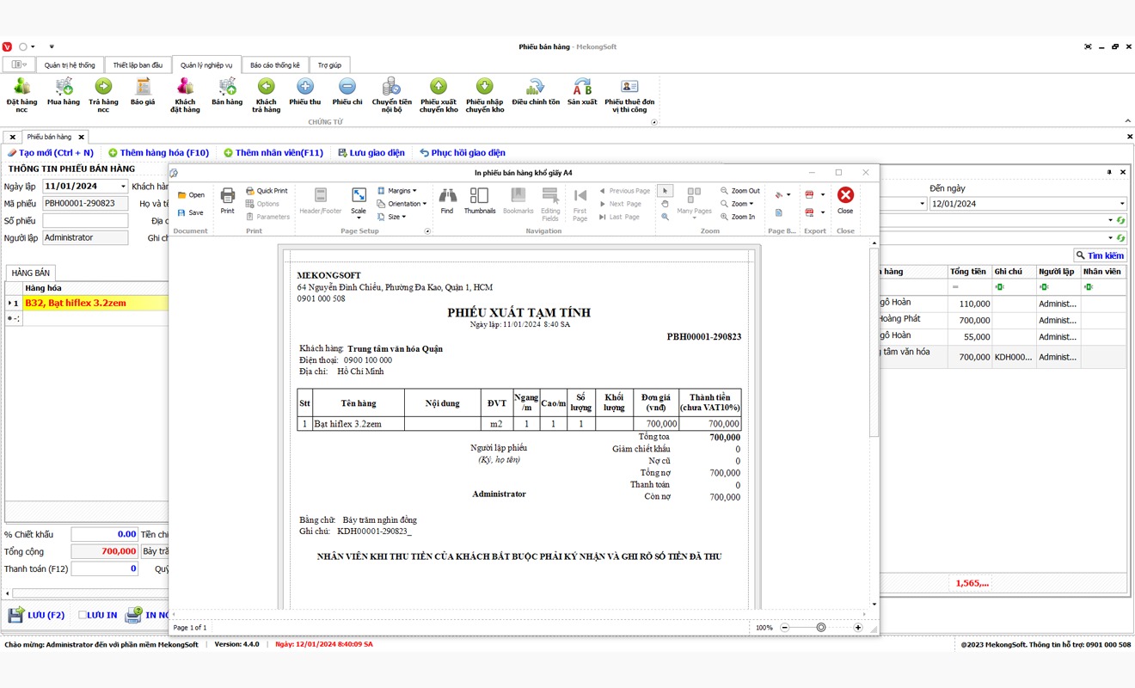The image size is (1135, 688).
Task: Switch to the Báo cáo thống kê tab
Action: 275,64
